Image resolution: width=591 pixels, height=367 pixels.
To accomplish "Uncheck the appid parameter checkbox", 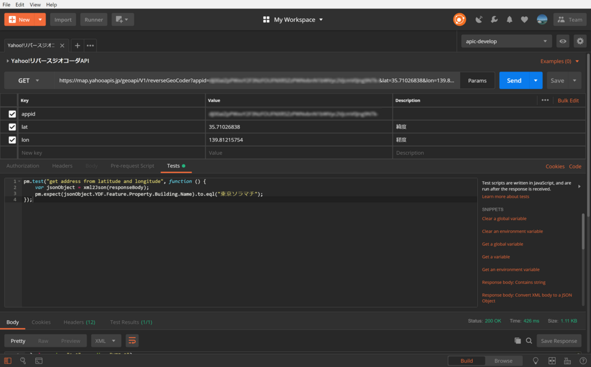I will 12,114.
